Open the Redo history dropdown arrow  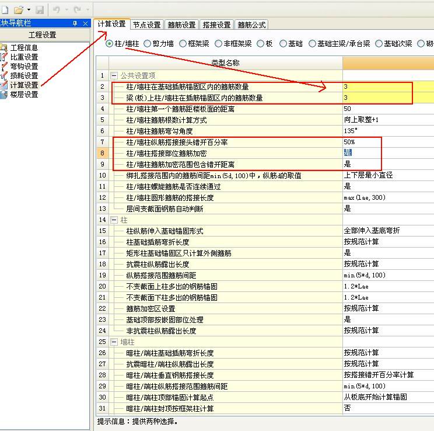click(x=87, y=10)
